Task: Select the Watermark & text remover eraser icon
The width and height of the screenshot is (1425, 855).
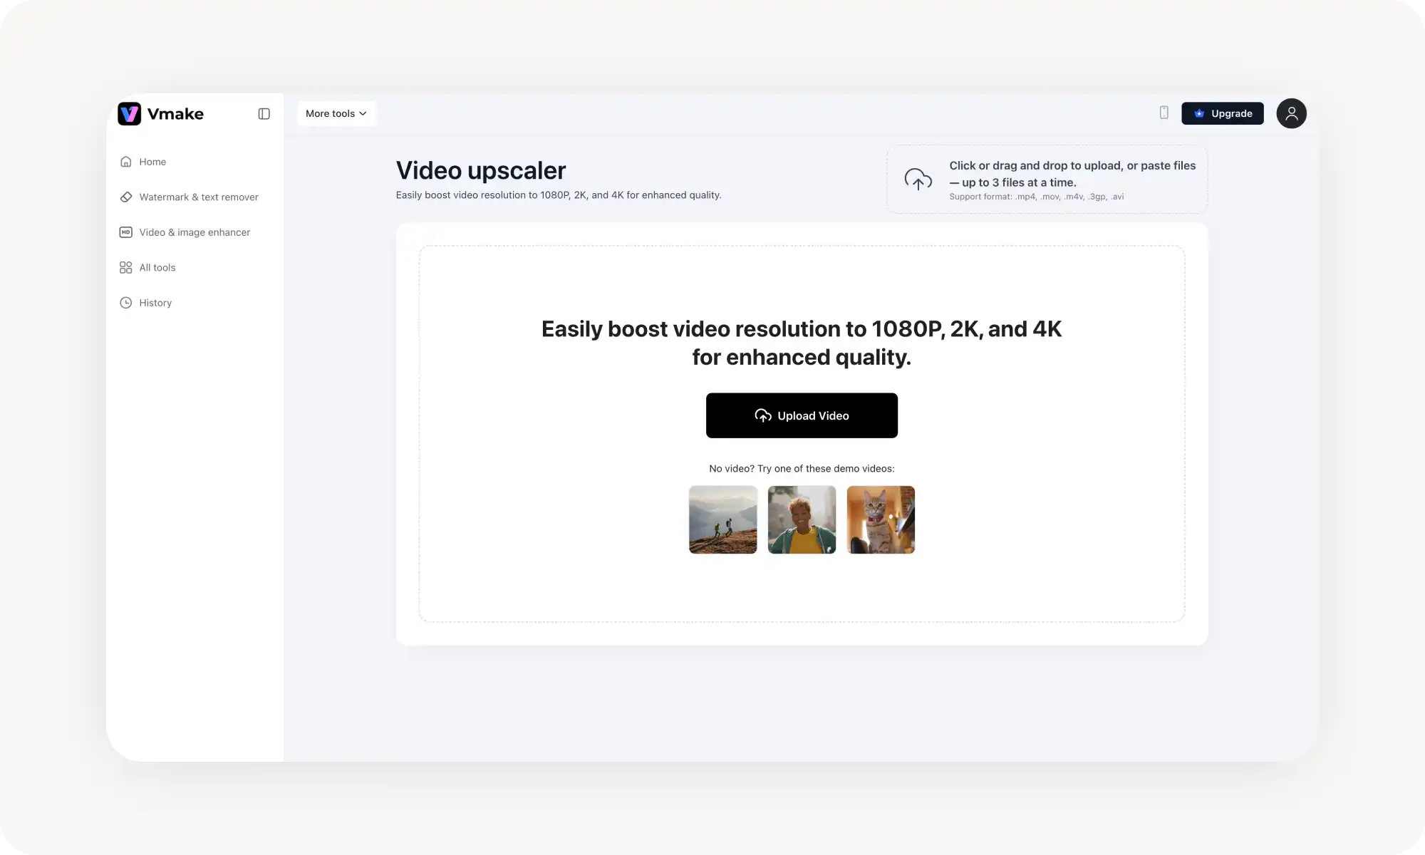Action: [126, 197]
